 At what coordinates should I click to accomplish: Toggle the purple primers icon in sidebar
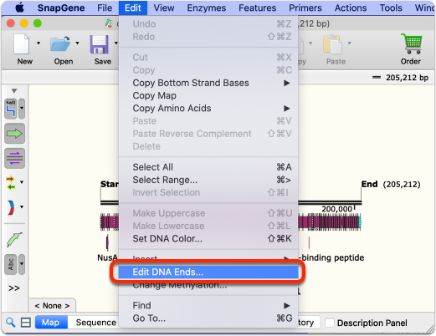[x=14, y=158]
